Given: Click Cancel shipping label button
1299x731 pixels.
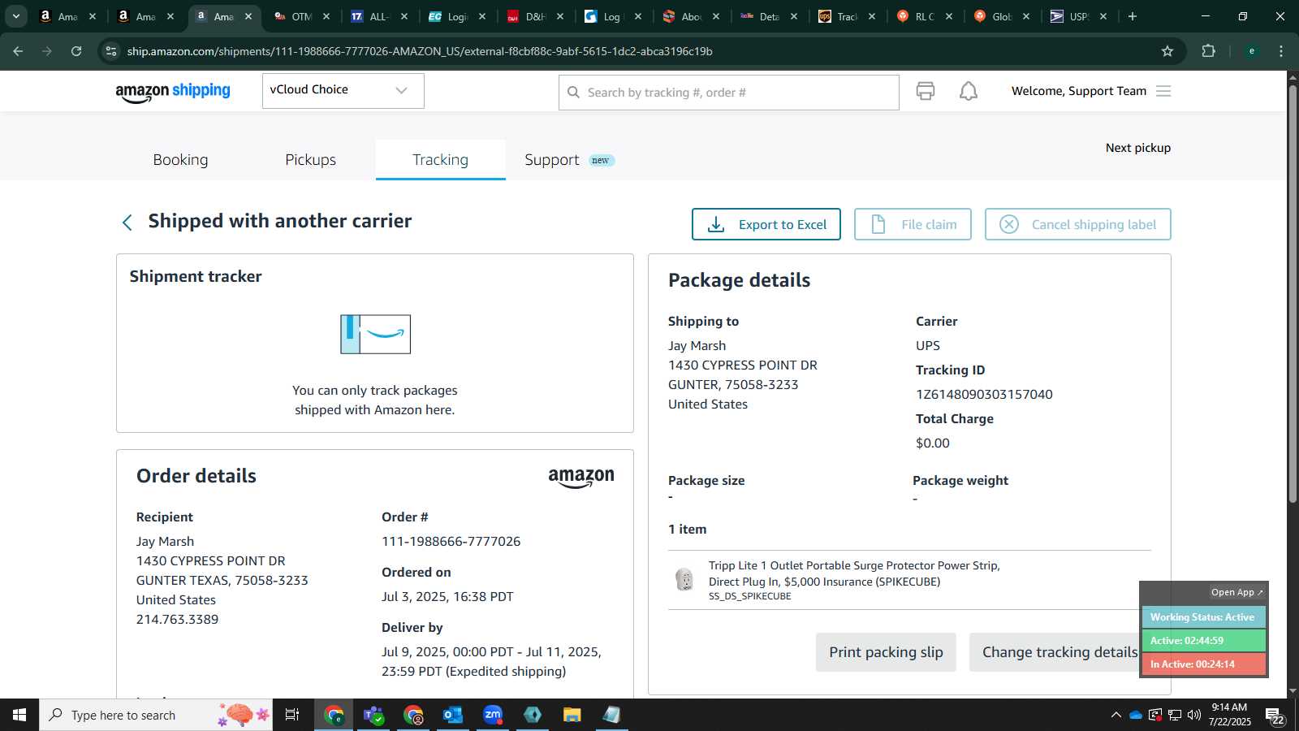Looking at the screenshot, I should (1077, 224).
